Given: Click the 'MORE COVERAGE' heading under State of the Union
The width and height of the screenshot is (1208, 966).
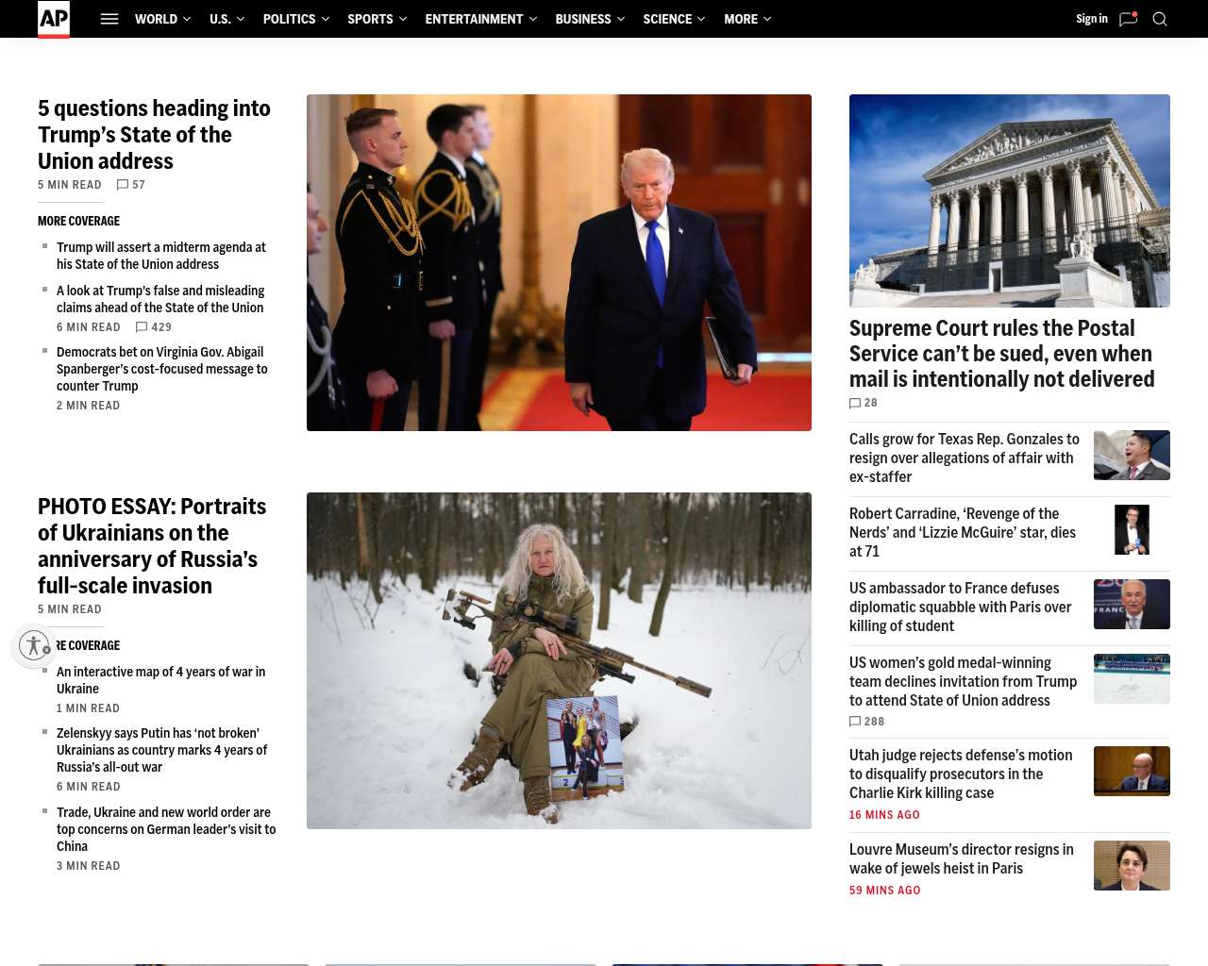Looking at the screenshot, I should point(78,222).
